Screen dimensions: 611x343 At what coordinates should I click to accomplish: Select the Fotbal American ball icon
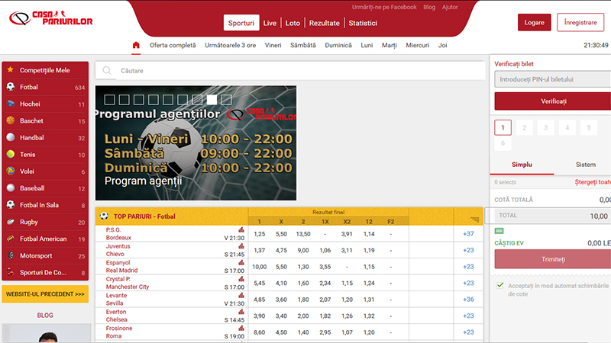click(11, 239)
